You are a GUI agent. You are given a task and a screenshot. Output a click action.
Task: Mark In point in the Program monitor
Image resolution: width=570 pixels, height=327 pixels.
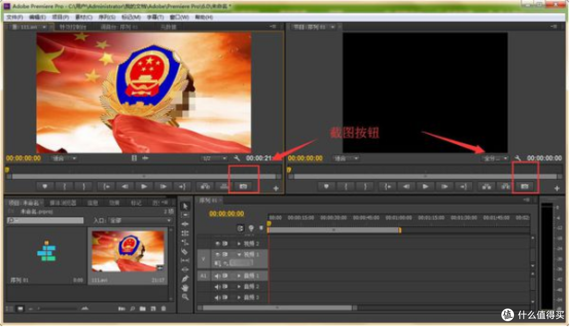[x=345, y=186]
